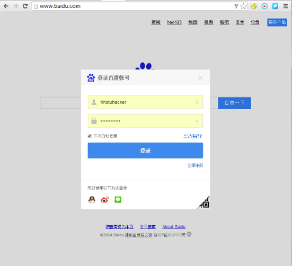Viewport: 292px width, 266px height.
Task: Open the Chrome hamburger menu
Action: [286, 6]
